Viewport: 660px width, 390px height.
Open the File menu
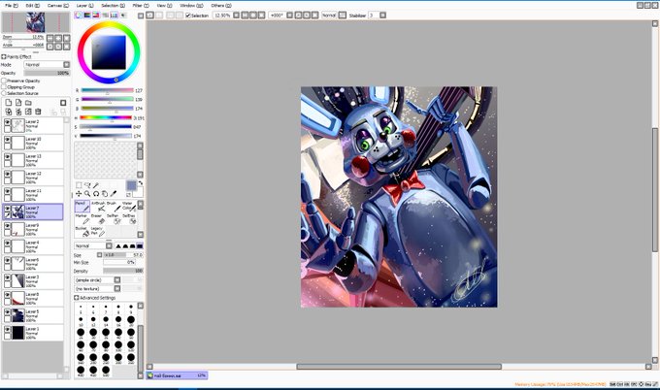[x=12, y=6]
